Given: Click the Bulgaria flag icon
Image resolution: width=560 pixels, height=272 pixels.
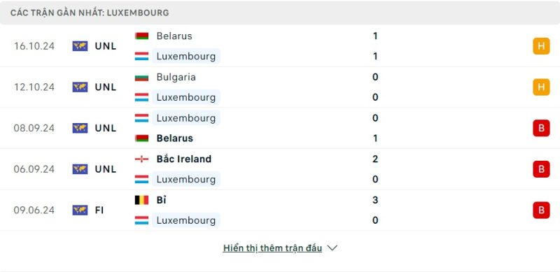Looking at the screenshot, I should [141, 77].
